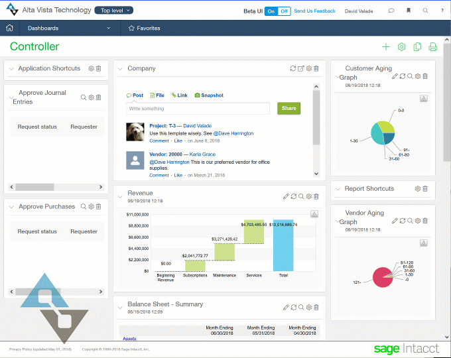
Task: Collapse the Approve Purchases panel
Action: coord(11,207)
